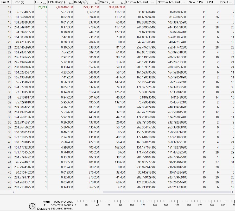Screen dimensions: 235x211
Task: Select Last Switch-Out 200.189823300
Action: [x=147, y=67]
